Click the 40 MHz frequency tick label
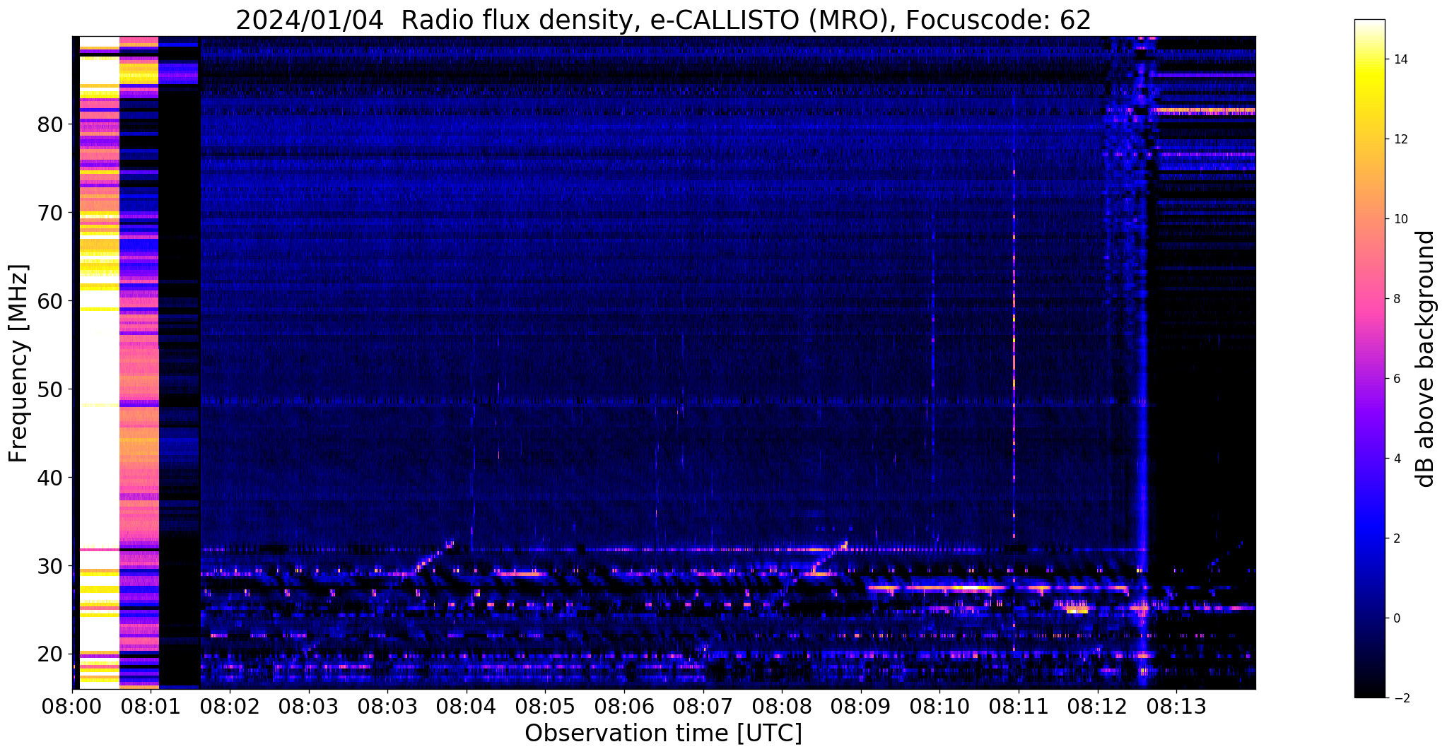The height and width of the screenshot is (754, 1447). (x=50, y=478)
